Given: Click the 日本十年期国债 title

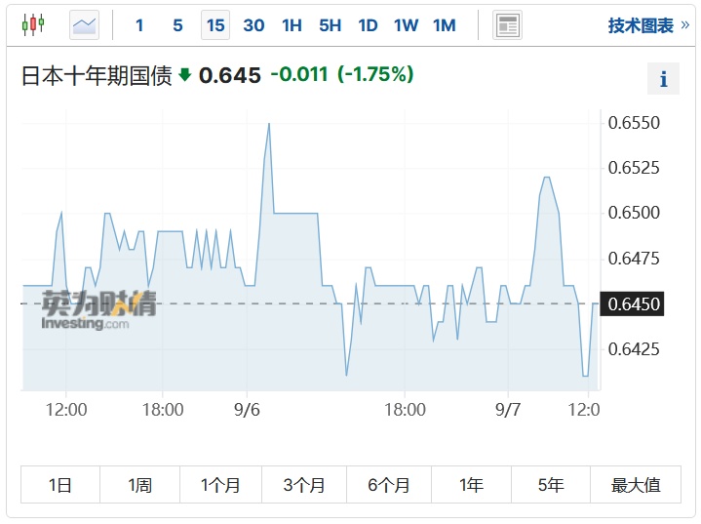Looking at the screenshot, I should (x=97, y=75).
